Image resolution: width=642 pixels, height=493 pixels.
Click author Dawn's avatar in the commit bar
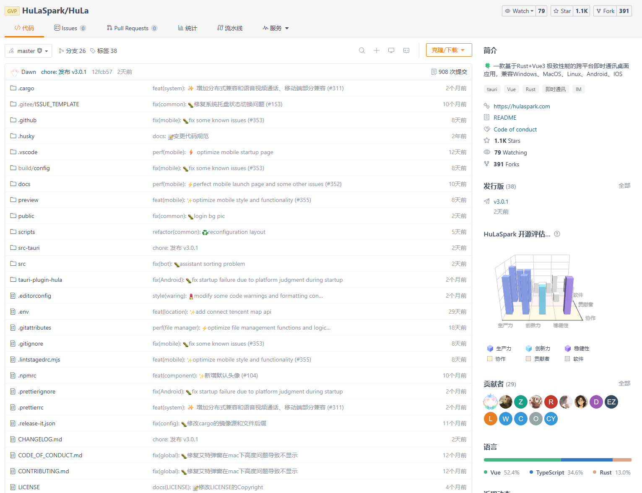click(15, 72)
